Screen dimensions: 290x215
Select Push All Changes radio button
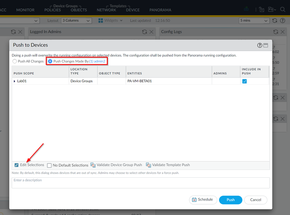point(15,61)
